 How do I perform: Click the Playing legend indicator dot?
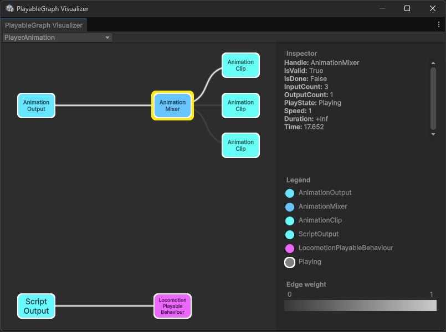click(289, 262)
